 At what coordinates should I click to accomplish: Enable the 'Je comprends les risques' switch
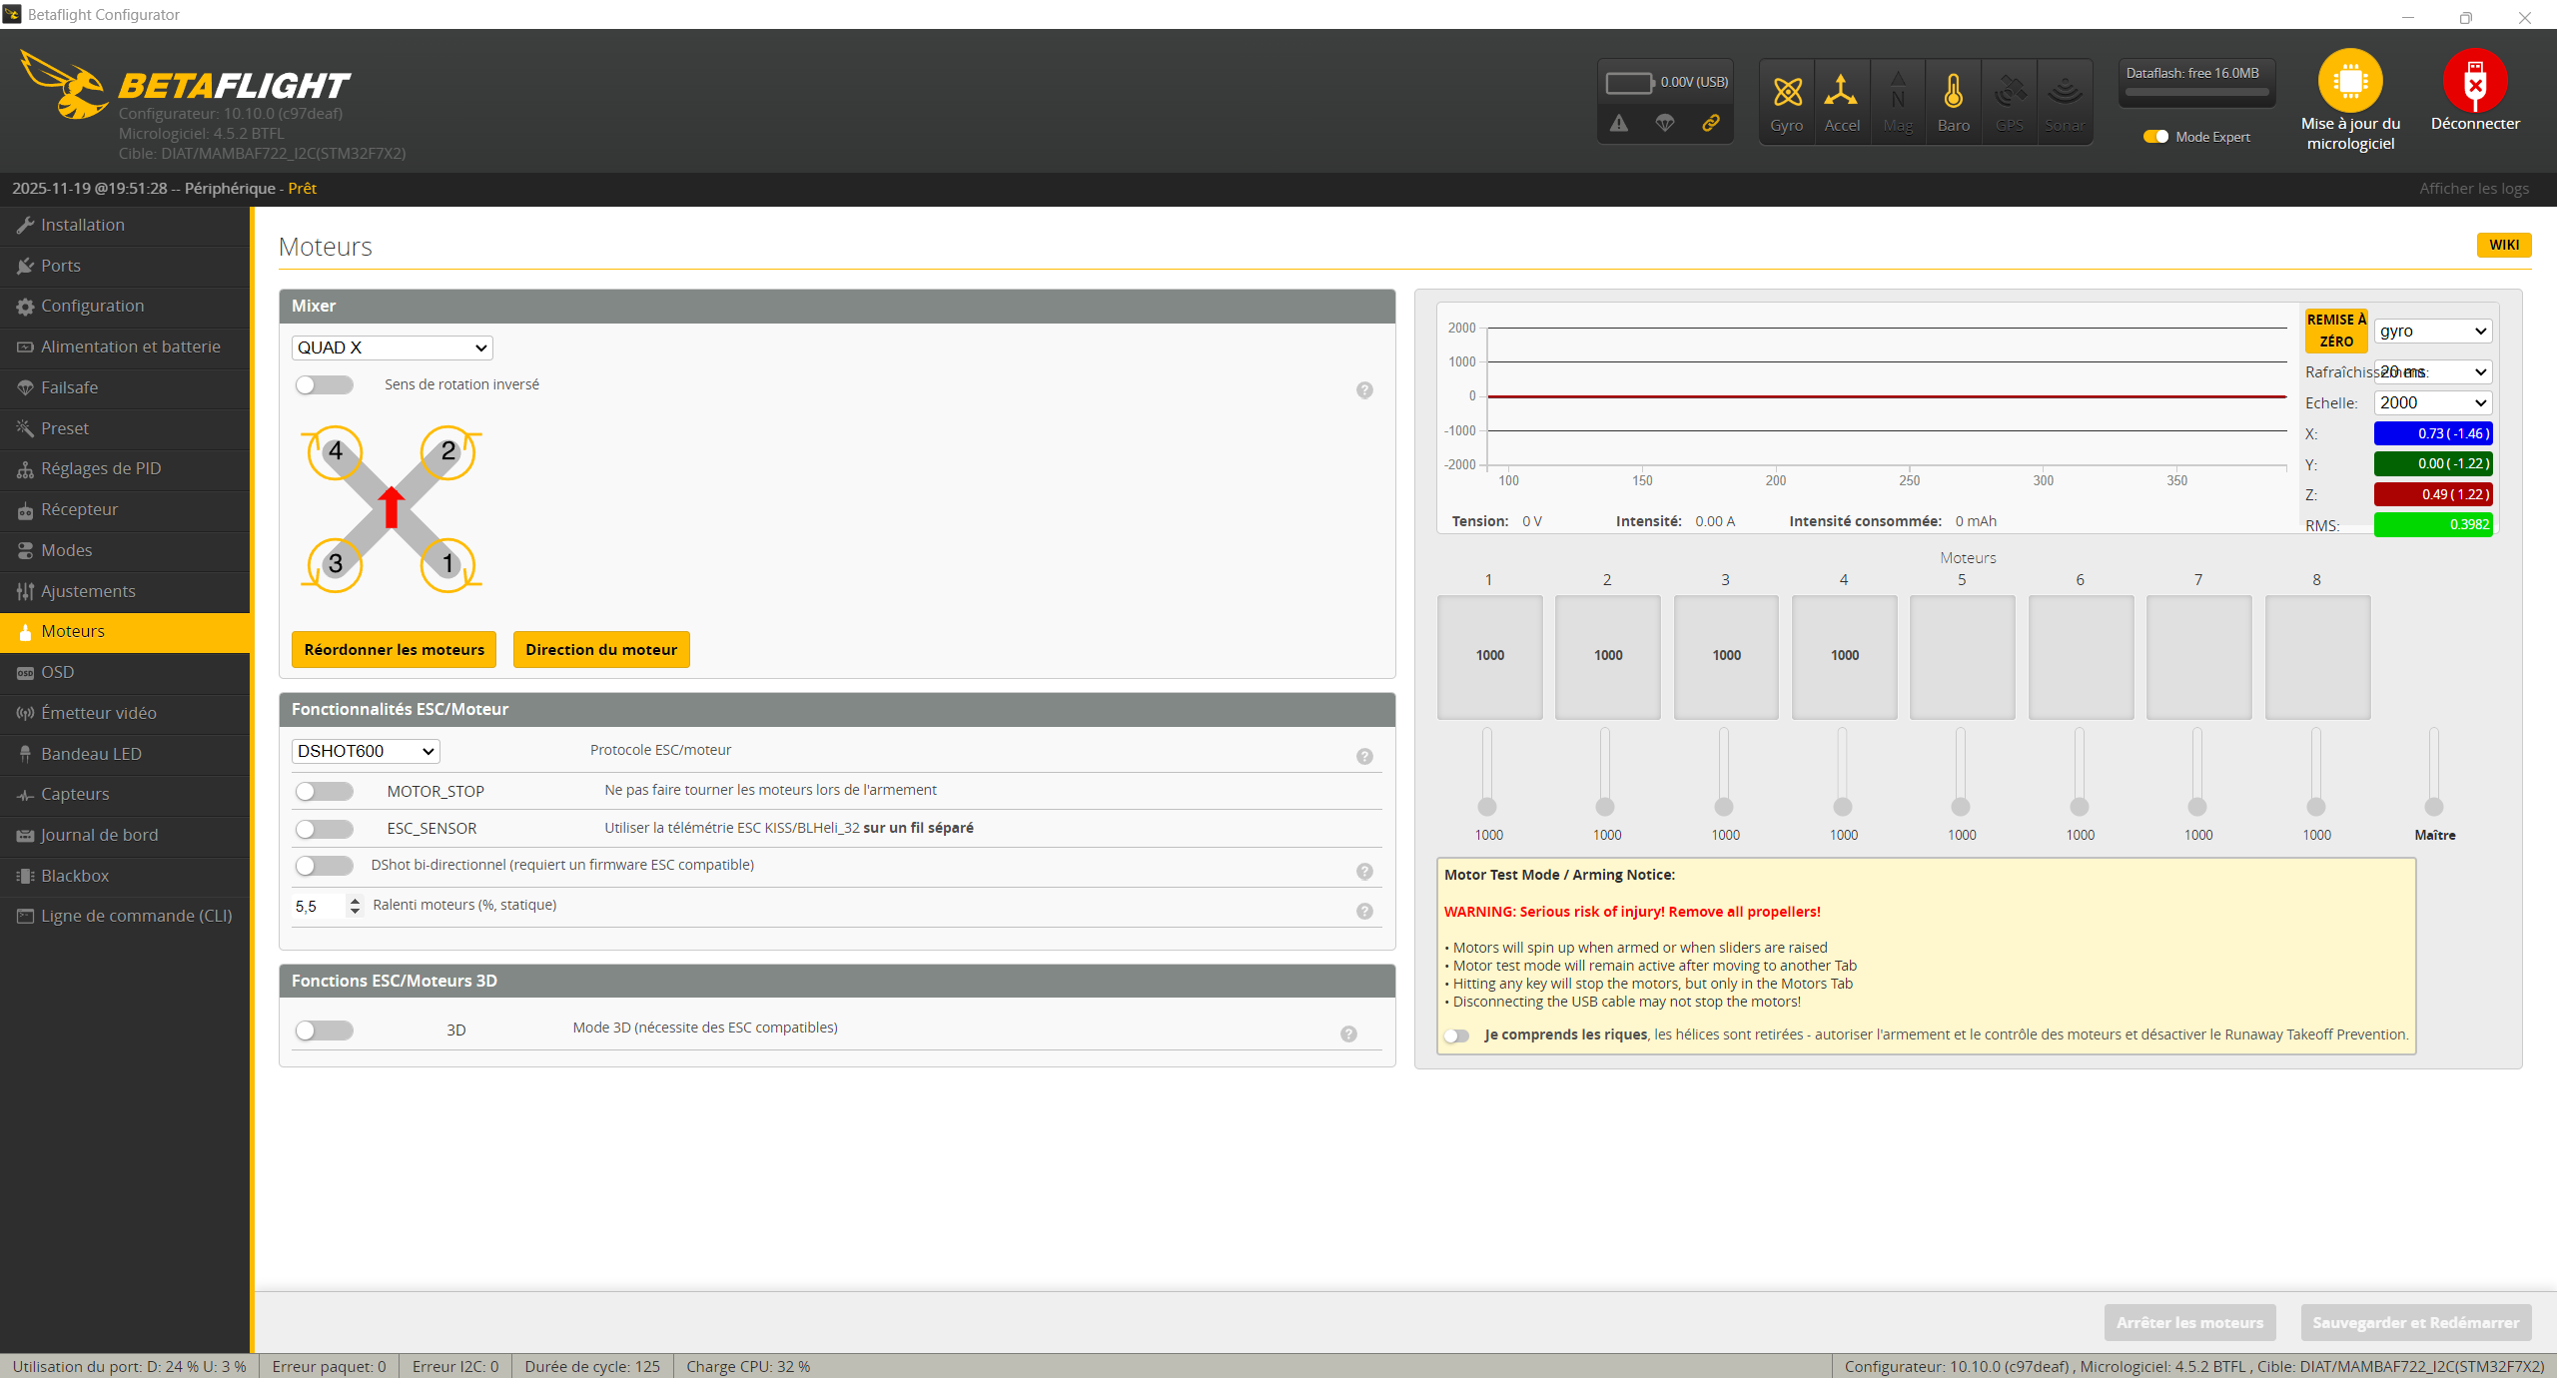(1457, 1035)
